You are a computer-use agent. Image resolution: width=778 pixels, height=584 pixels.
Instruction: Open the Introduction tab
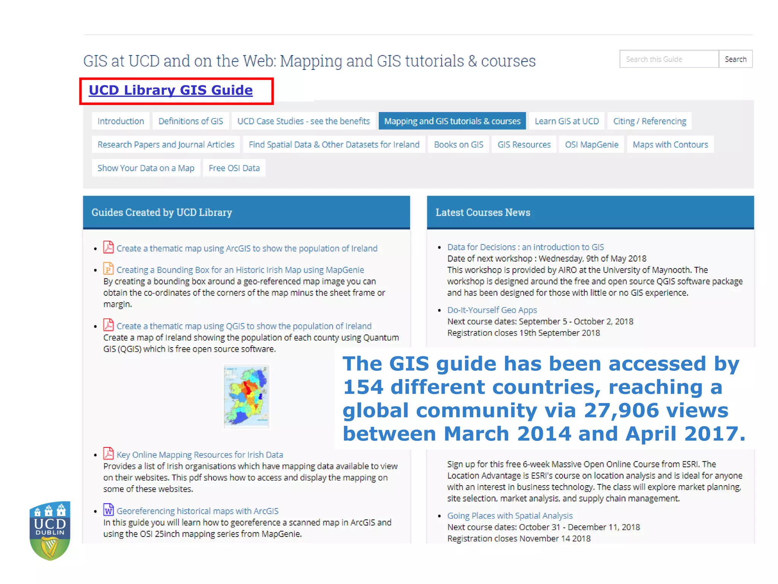pyautogui.click(x=121, y=121)
